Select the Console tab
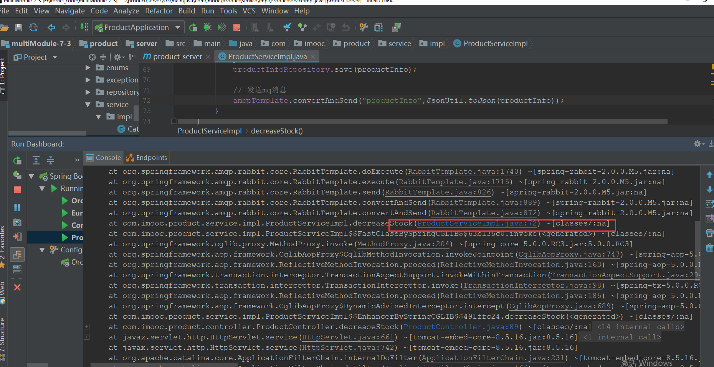The height and width of the screenshot is (367, 714). [x=104, y=158]
